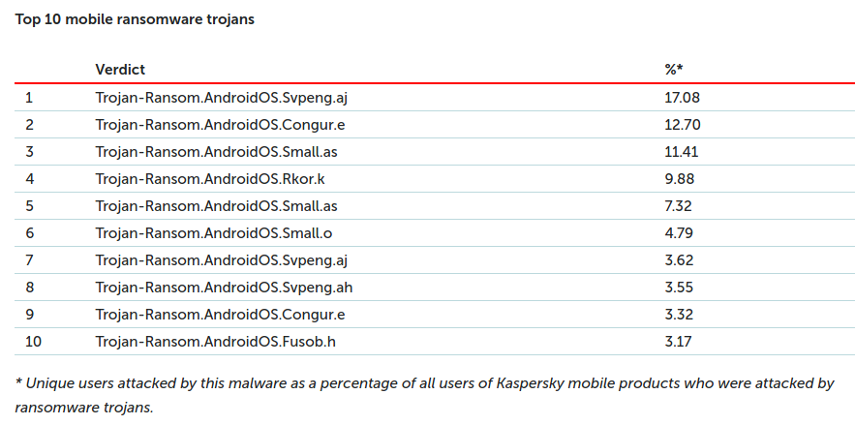Click the Congur.e verdict in row 9
Screen dimensions: 855x425
(x=221, y=315)
